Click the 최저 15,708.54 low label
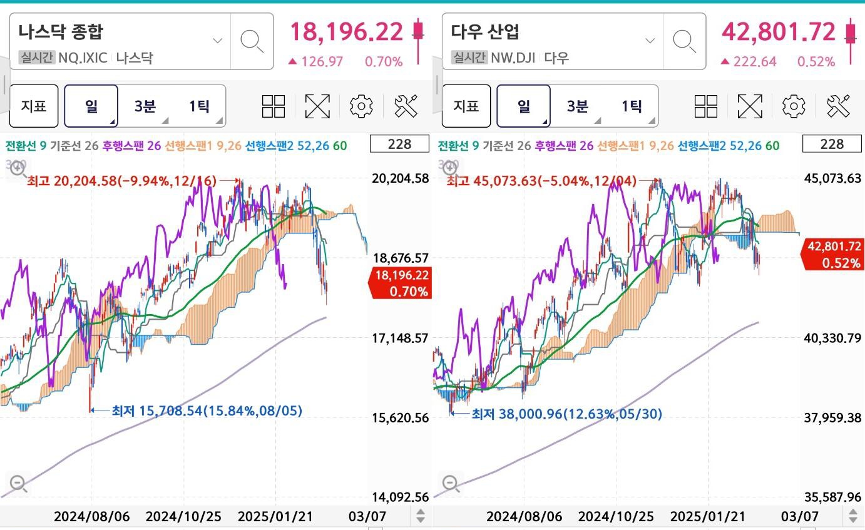Image resolution: width=865 pixels, height=530 pixels. click(207, 411)
